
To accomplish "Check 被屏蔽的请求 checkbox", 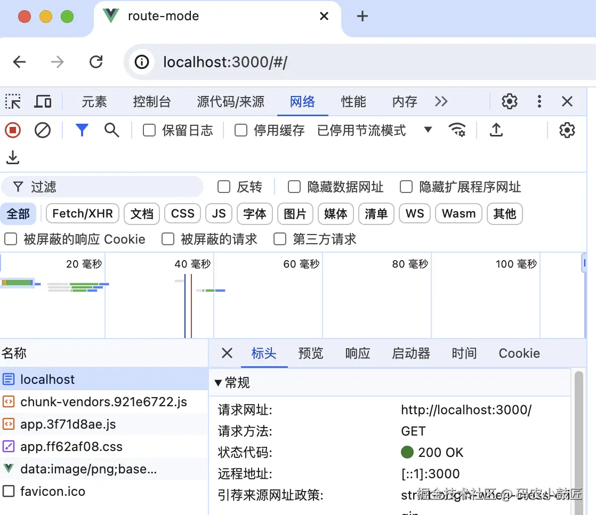I will (x=168, y=239).
